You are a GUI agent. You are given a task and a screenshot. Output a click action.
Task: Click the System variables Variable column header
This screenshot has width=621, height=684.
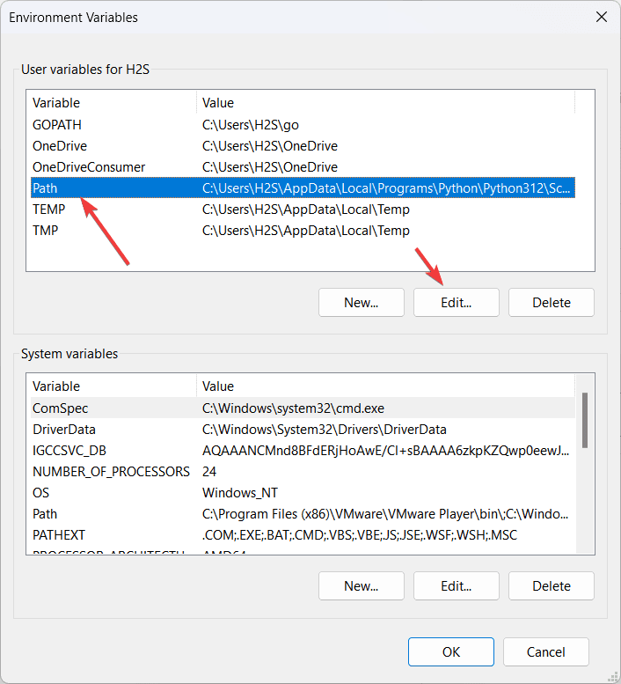point(113,386)
